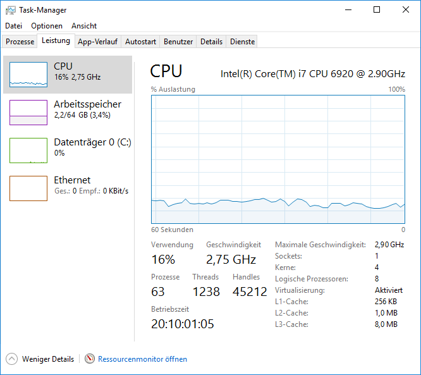Click the large CPU utilization graph
The height and width of the screenshot is (375, 421).
click(278, 159)
